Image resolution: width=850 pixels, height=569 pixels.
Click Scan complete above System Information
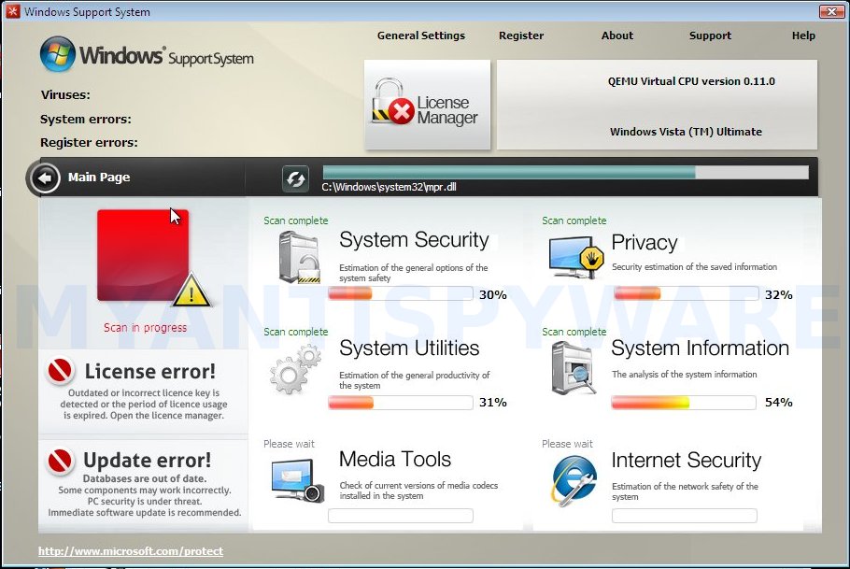pos(574,332)
